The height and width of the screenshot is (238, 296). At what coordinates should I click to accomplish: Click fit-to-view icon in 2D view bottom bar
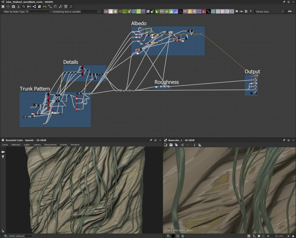[259, 236]
